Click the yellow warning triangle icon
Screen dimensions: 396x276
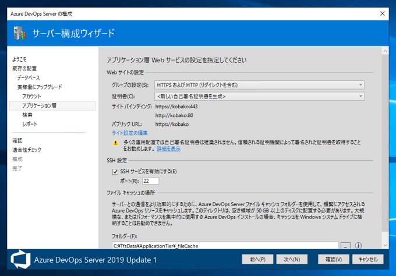(115, 143)
